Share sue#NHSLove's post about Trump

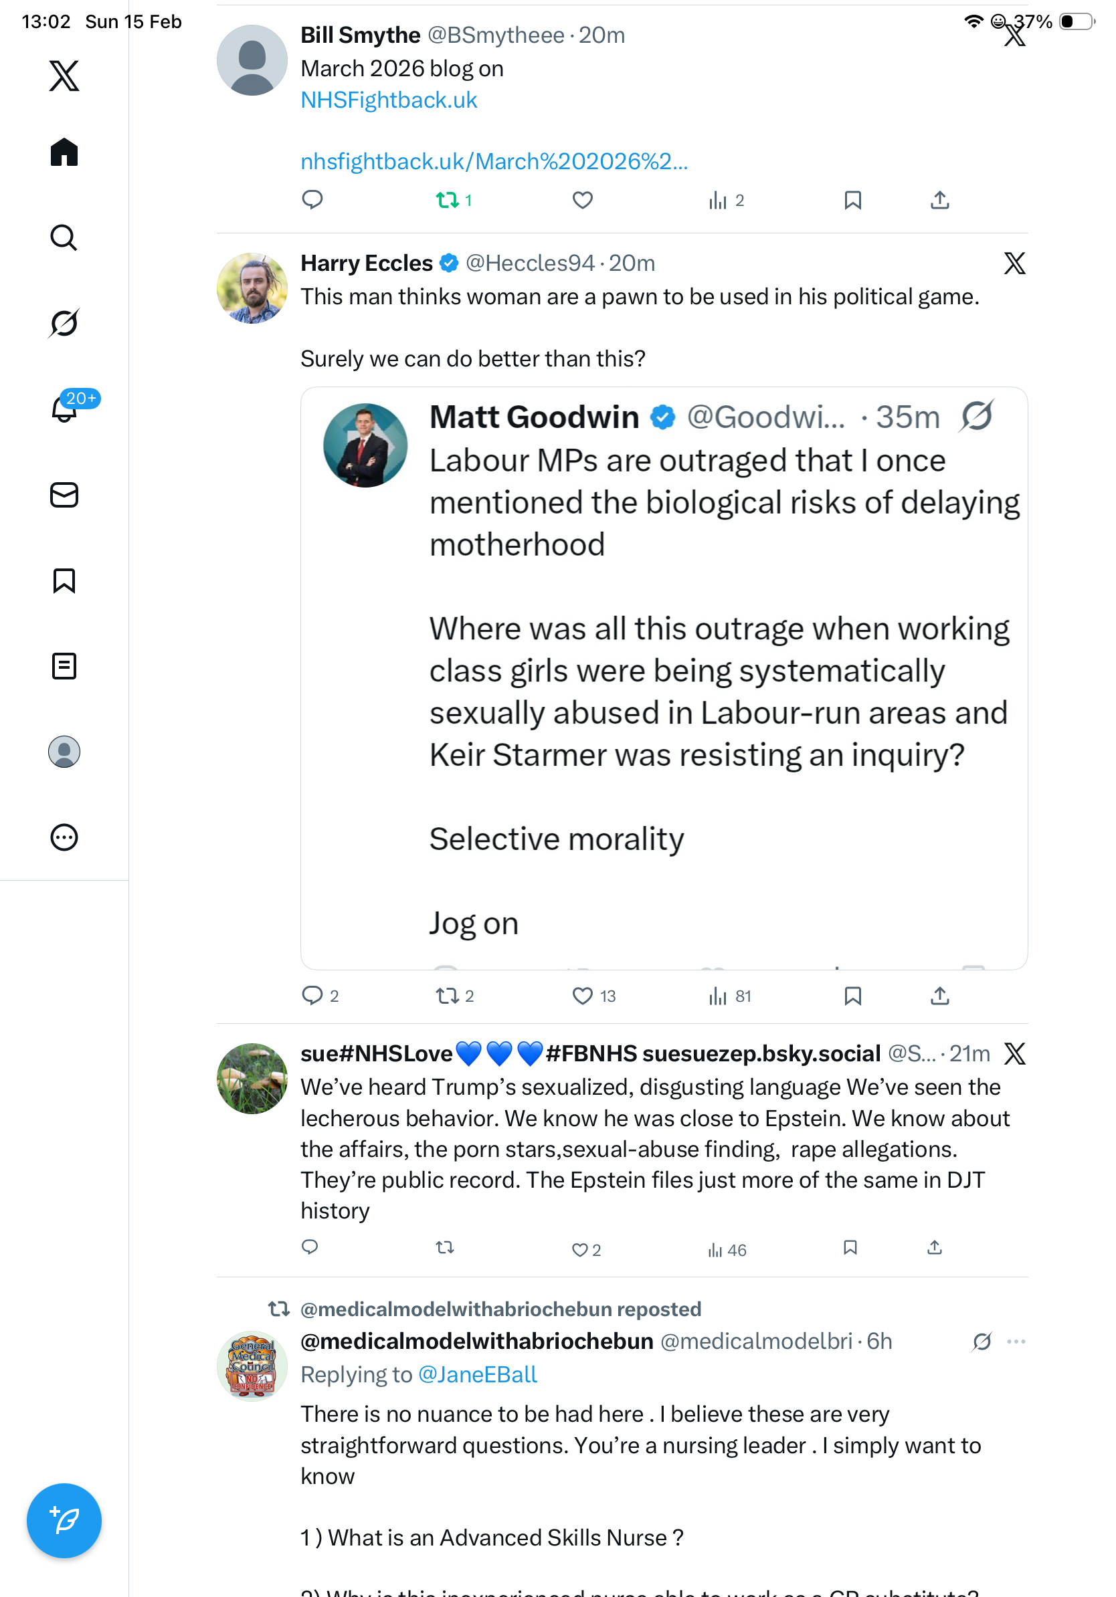(x=935, y=1248)
